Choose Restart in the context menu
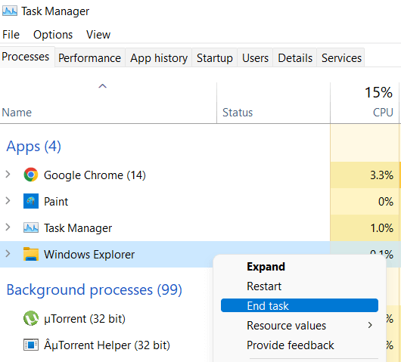The image size is (401, 362). [x=300, y=286]
